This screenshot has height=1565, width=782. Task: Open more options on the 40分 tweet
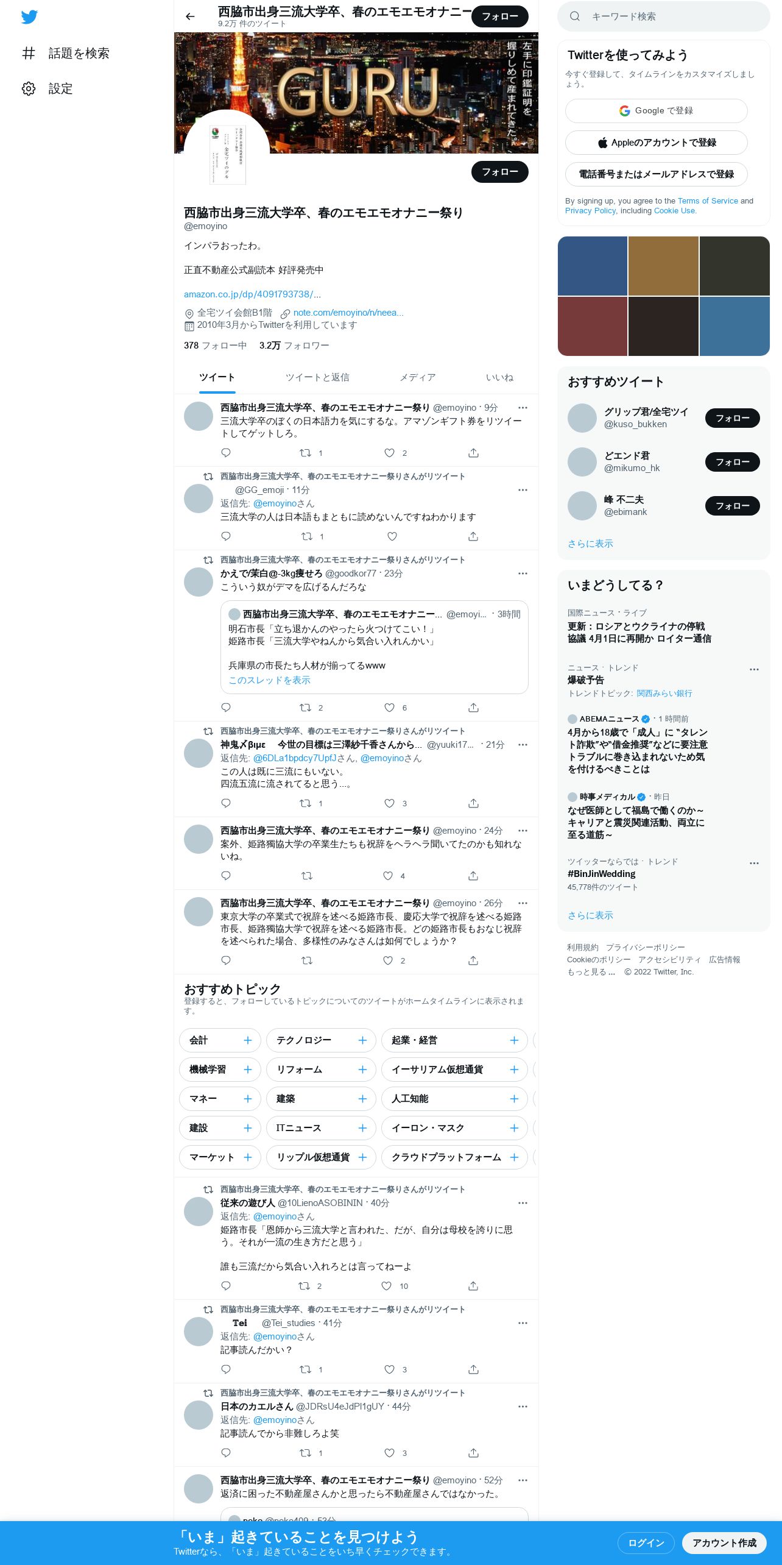coord(523,1203)
